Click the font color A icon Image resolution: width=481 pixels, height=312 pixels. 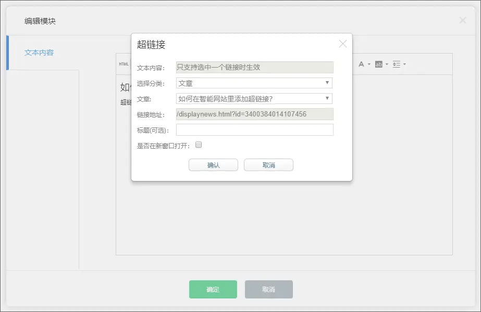(361, 64)
